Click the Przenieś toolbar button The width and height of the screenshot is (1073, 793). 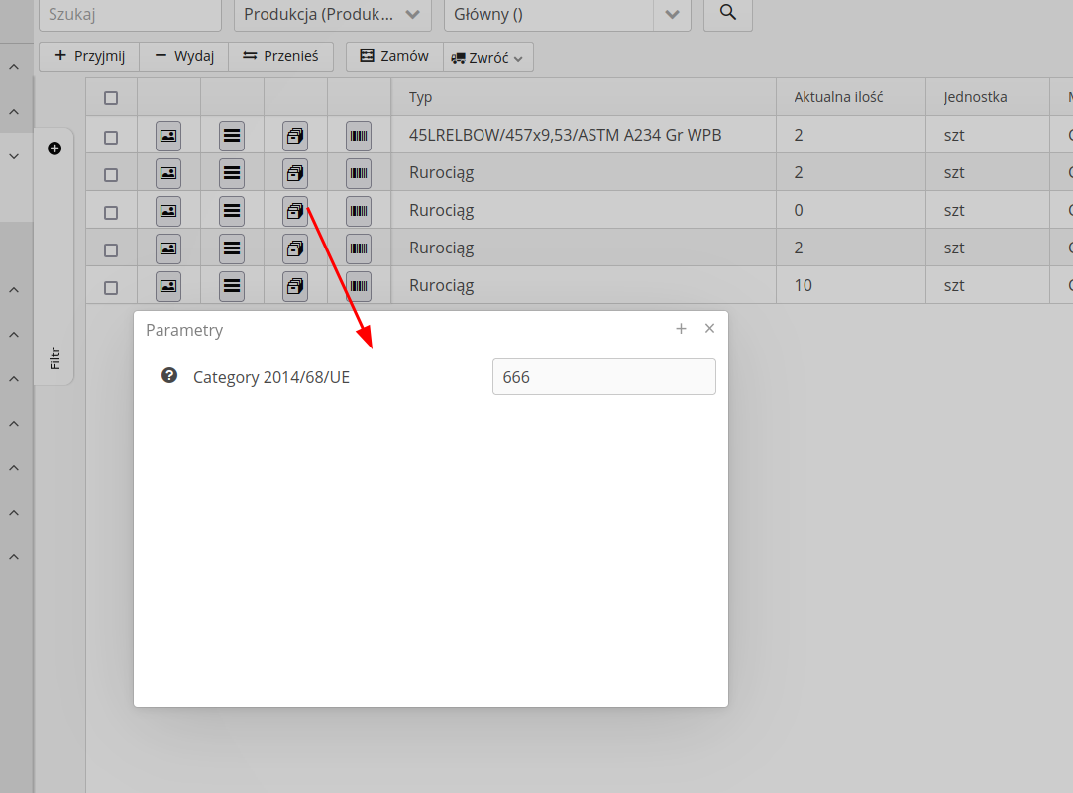click(280, 56)
